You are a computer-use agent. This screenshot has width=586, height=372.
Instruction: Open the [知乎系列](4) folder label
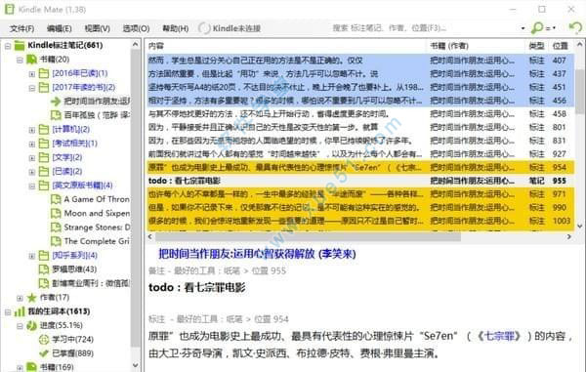coord(75,256)
